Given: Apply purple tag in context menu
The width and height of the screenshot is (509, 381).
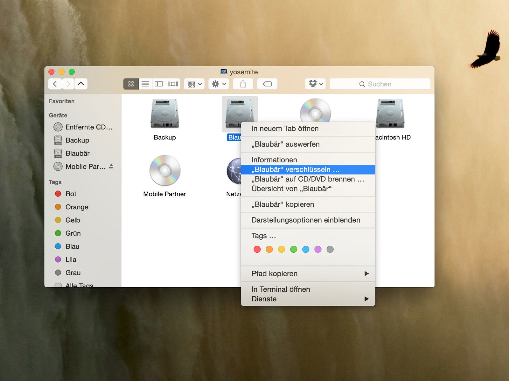Looking at the screenshot, I should tap(318, 249).
